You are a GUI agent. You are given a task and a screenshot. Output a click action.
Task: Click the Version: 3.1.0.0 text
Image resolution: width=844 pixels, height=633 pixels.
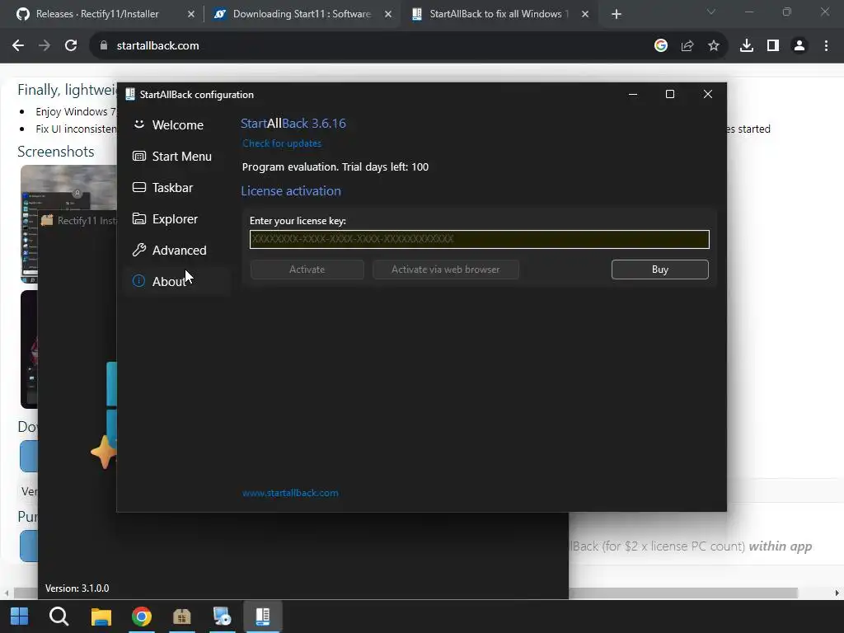tap(77, 588)
